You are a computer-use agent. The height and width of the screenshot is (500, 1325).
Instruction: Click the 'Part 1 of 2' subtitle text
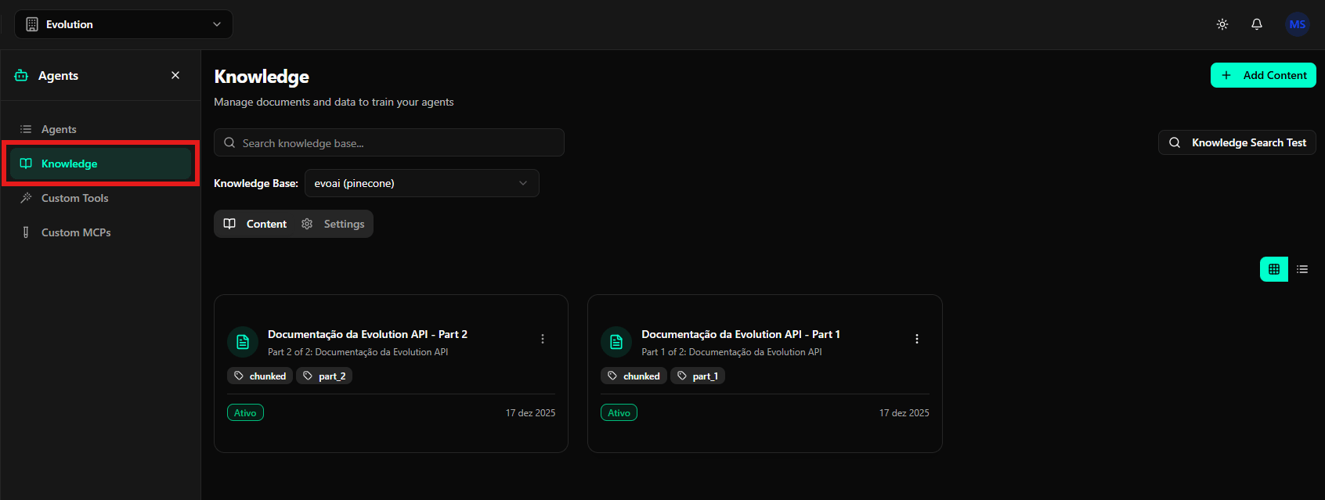731,352
